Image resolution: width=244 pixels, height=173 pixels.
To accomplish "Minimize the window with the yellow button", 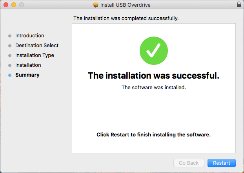I will (x=13, y=5).
